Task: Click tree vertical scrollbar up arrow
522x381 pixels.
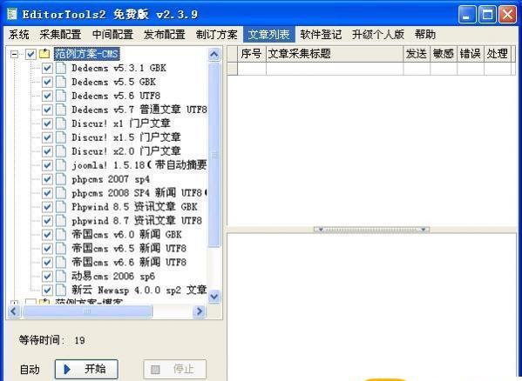Action: (x=214, y=55)
